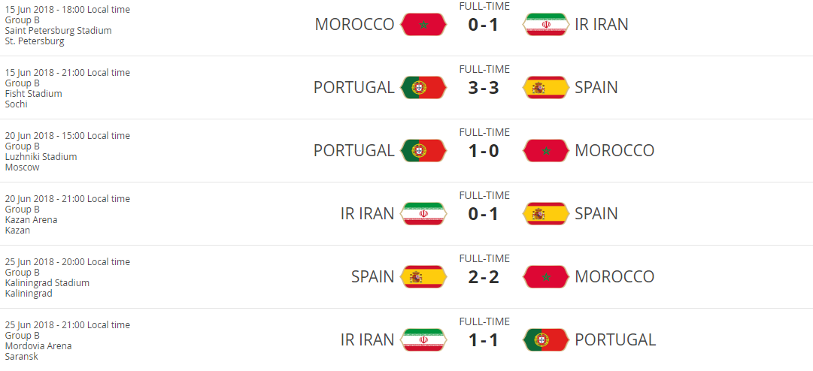Viewport: 813px width, 371px height.
Task: Click PORTUGAL team name in Portugal vs Morocco match
Action: (353, 150)
